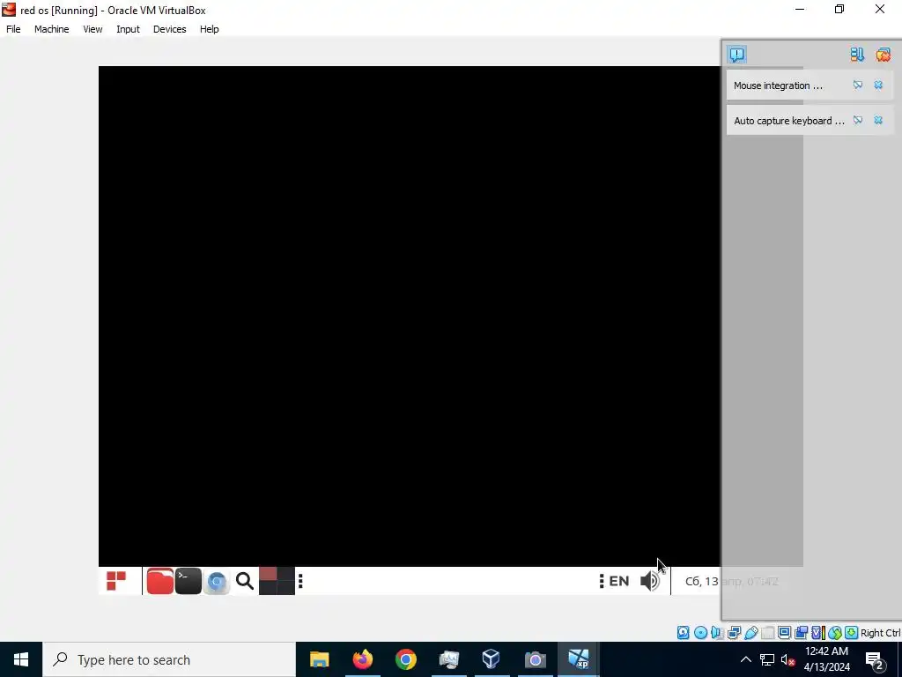Dismiss all notifications with the orange-cross icon
This screenshot has width=902, height=677.
coord(883,54)
